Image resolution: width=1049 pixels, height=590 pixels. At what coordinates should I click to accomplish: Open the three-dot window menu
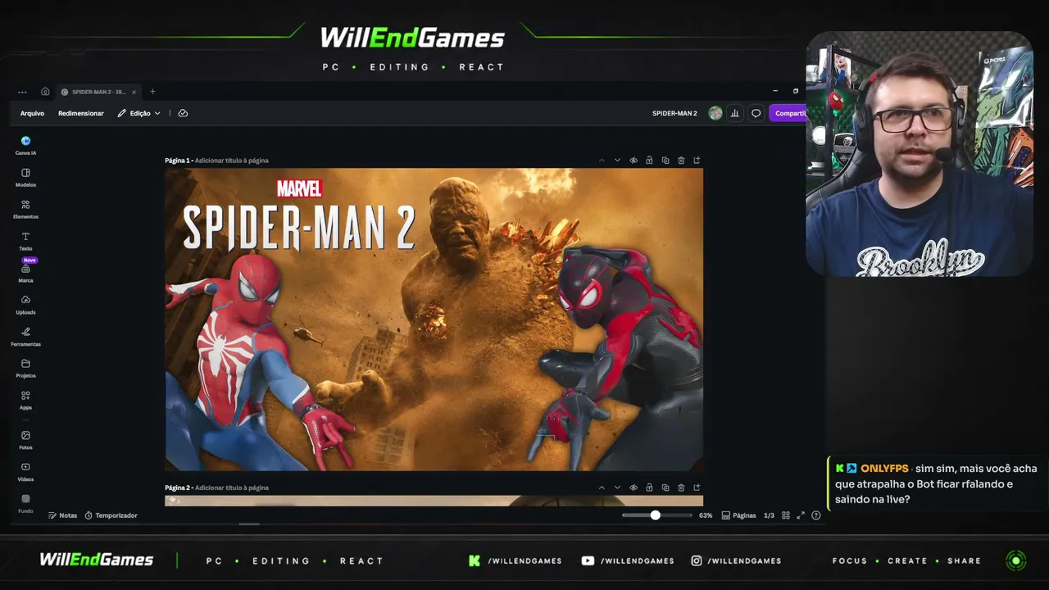22,92
